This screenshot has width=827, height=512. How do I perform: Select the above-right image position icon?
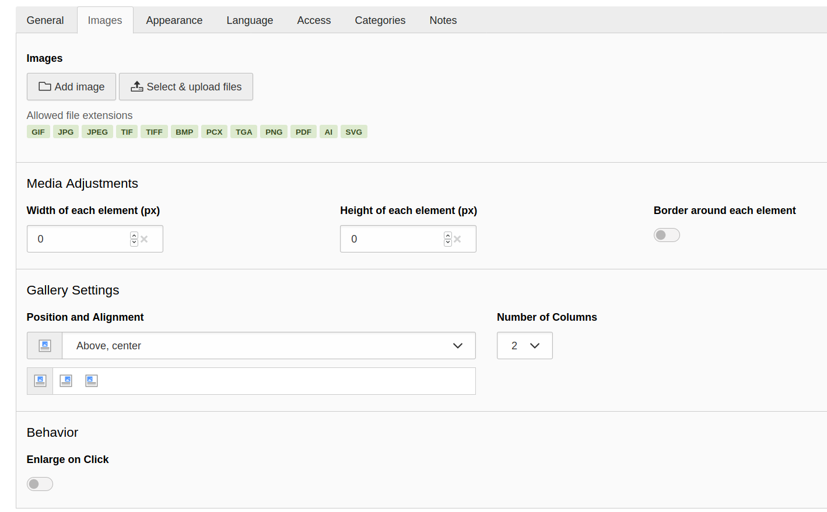click(66, 381)
